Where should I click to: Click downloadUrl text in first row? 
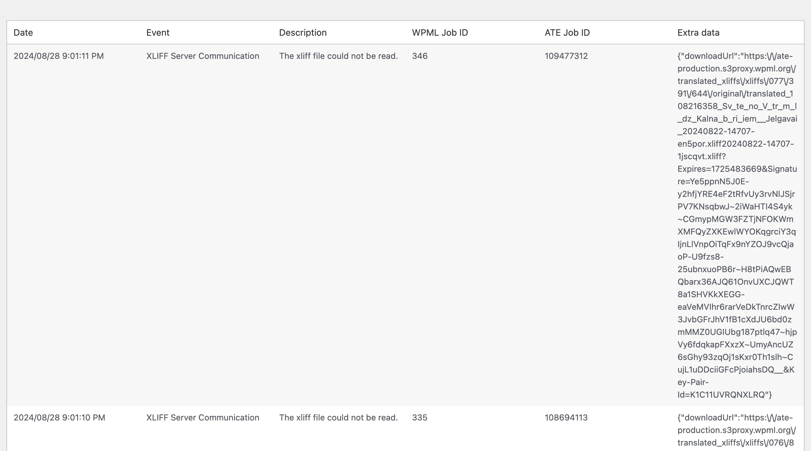tap(709, 56)
